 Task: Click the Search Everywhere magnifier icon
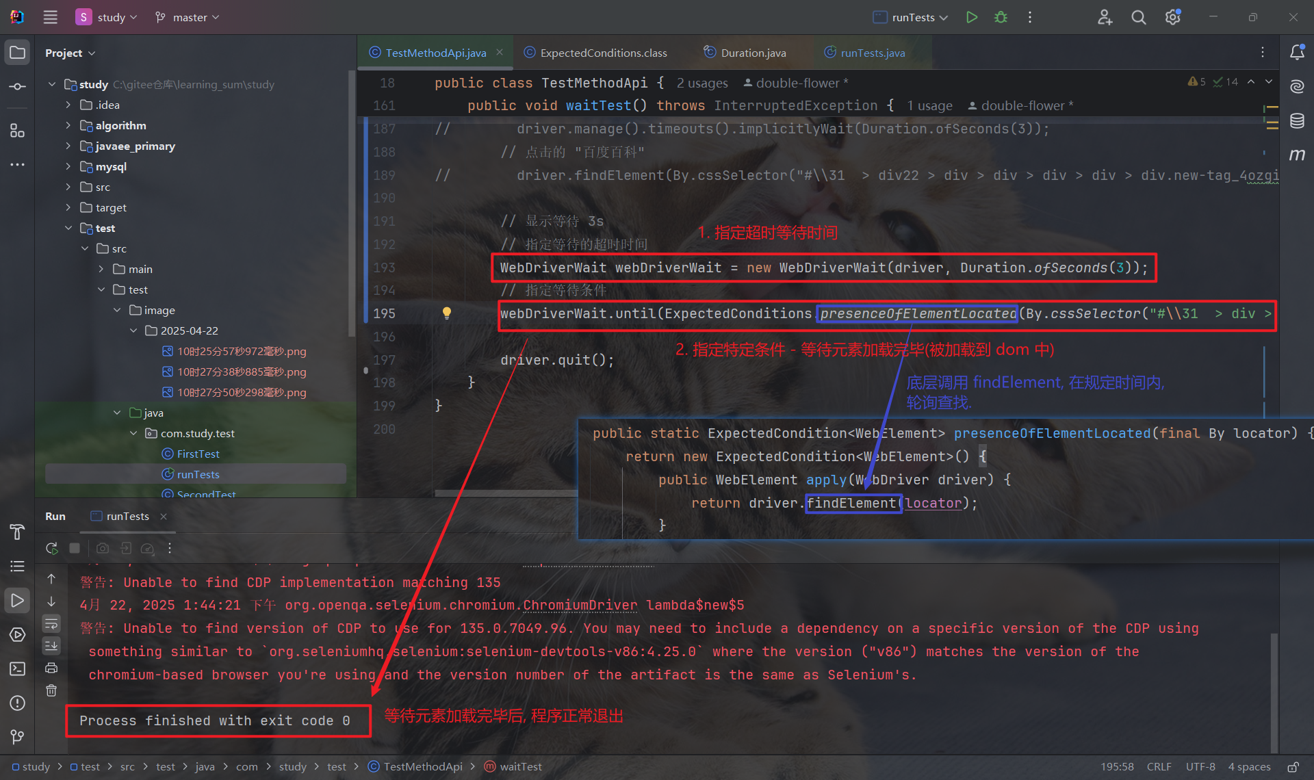[x=1138, y=17]
